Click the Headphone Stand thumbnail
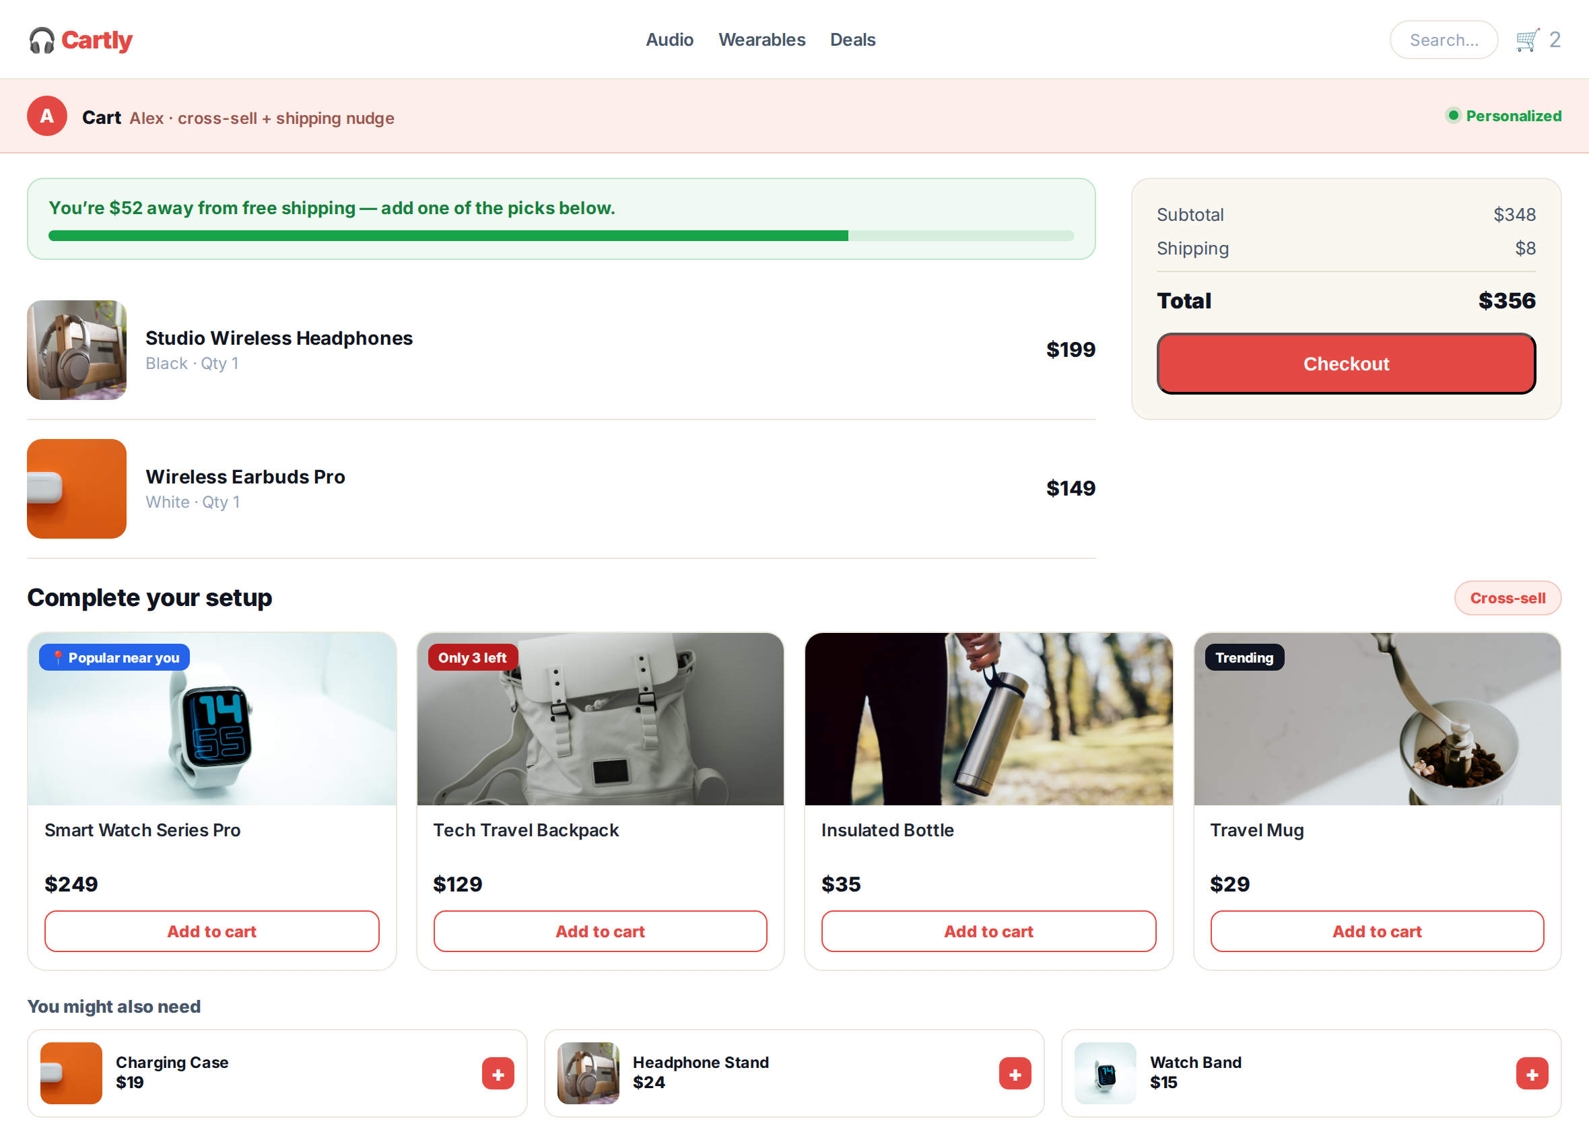Image resolution: width=1589 pixels, height=1142 pixels. [x=588, y=1073]
